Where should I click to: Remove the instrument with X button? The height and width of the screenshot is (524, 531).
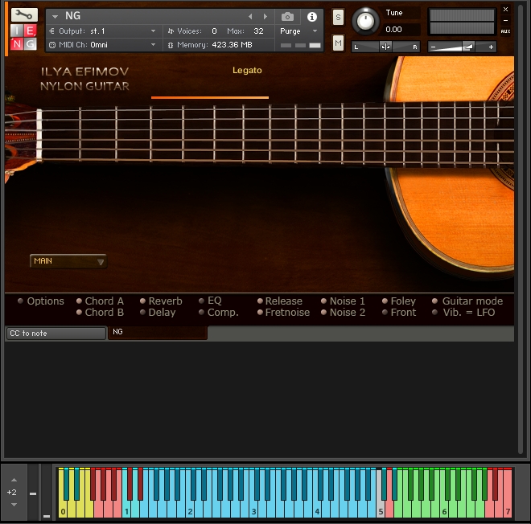click(x=505, y=9)
